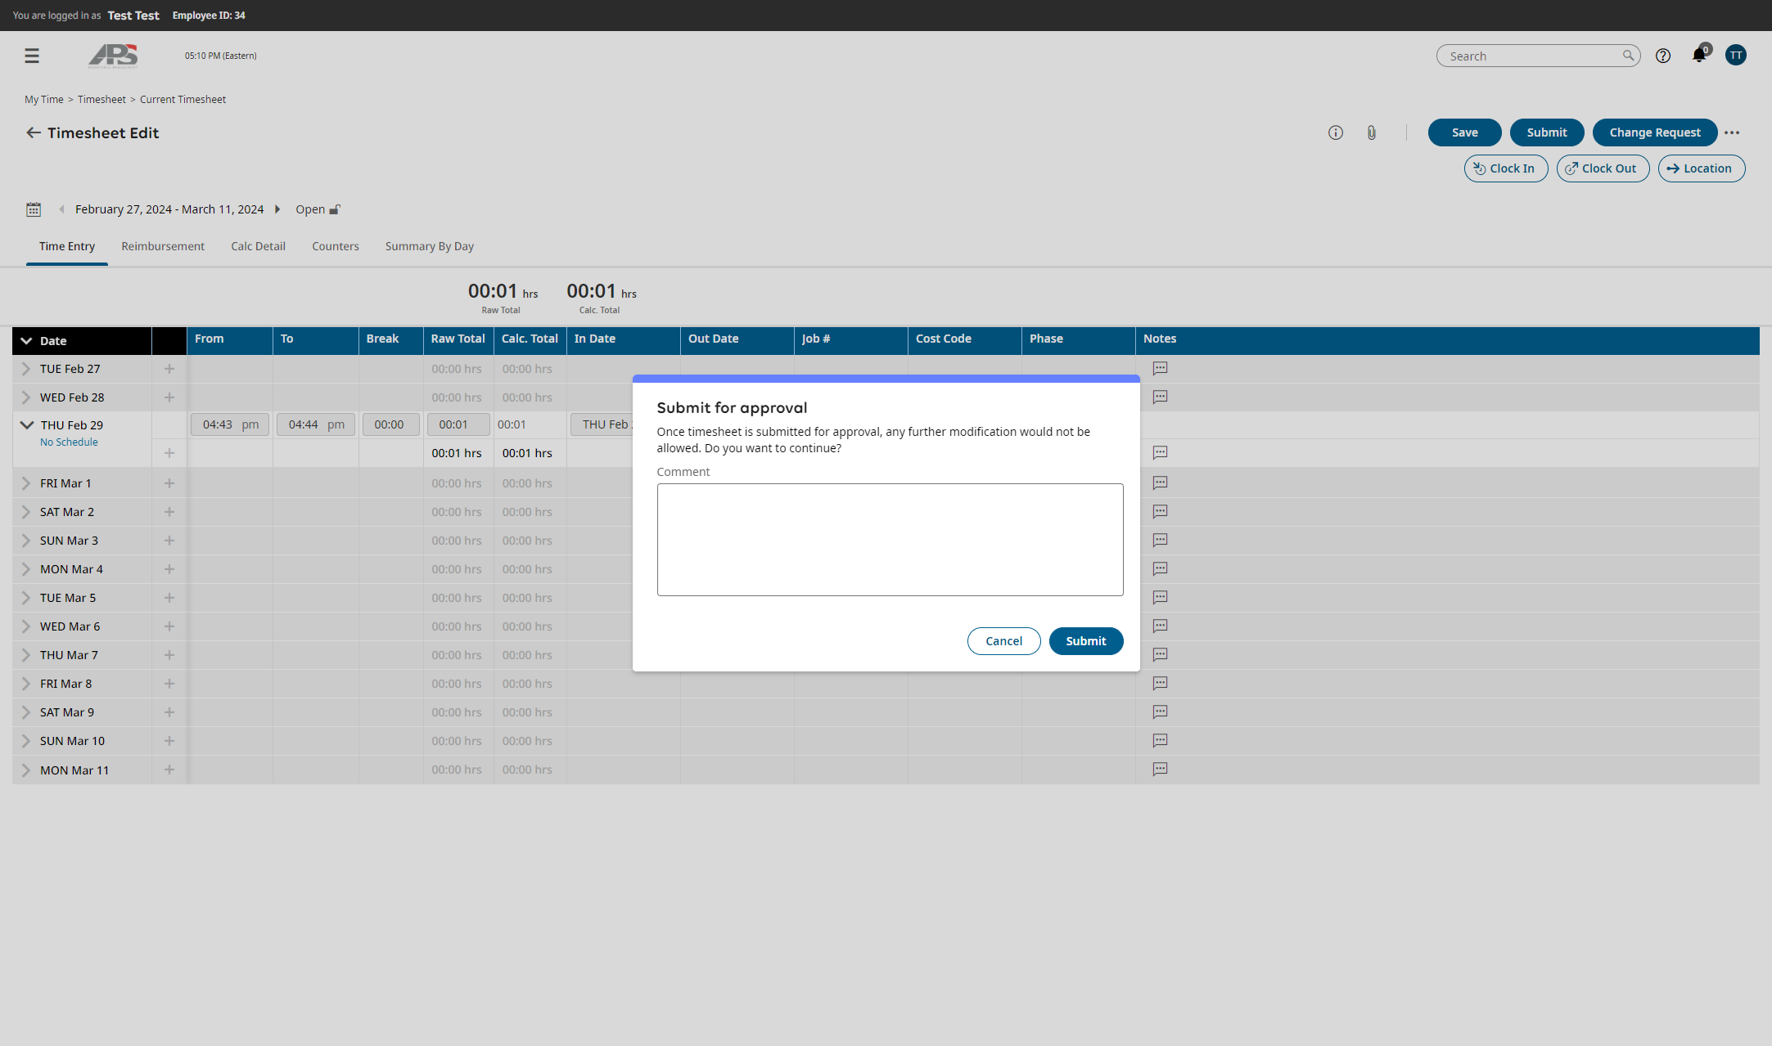Add time entry for MON Mar 4
This screenshot has height=1046, width=1772.
coord(169,569)
